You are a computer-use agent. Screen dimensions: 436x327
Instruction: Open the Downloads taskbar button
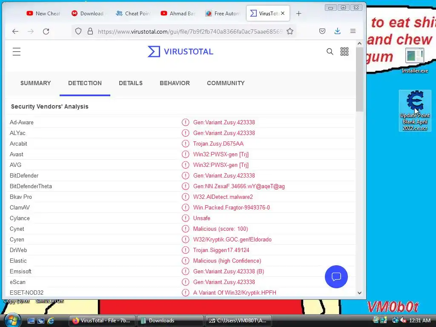pyautogui.click(x=169, y=321)
